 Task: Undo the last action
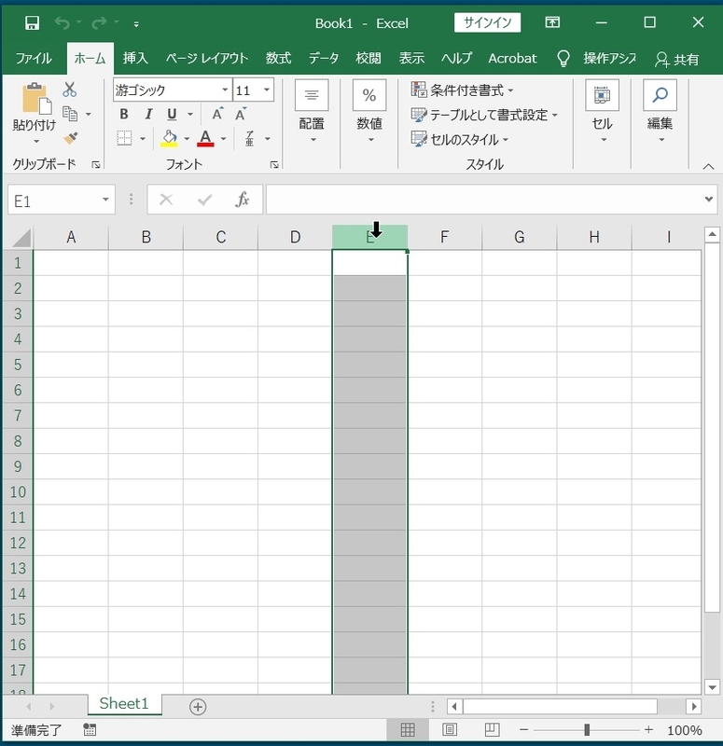[x=62, y=22]
